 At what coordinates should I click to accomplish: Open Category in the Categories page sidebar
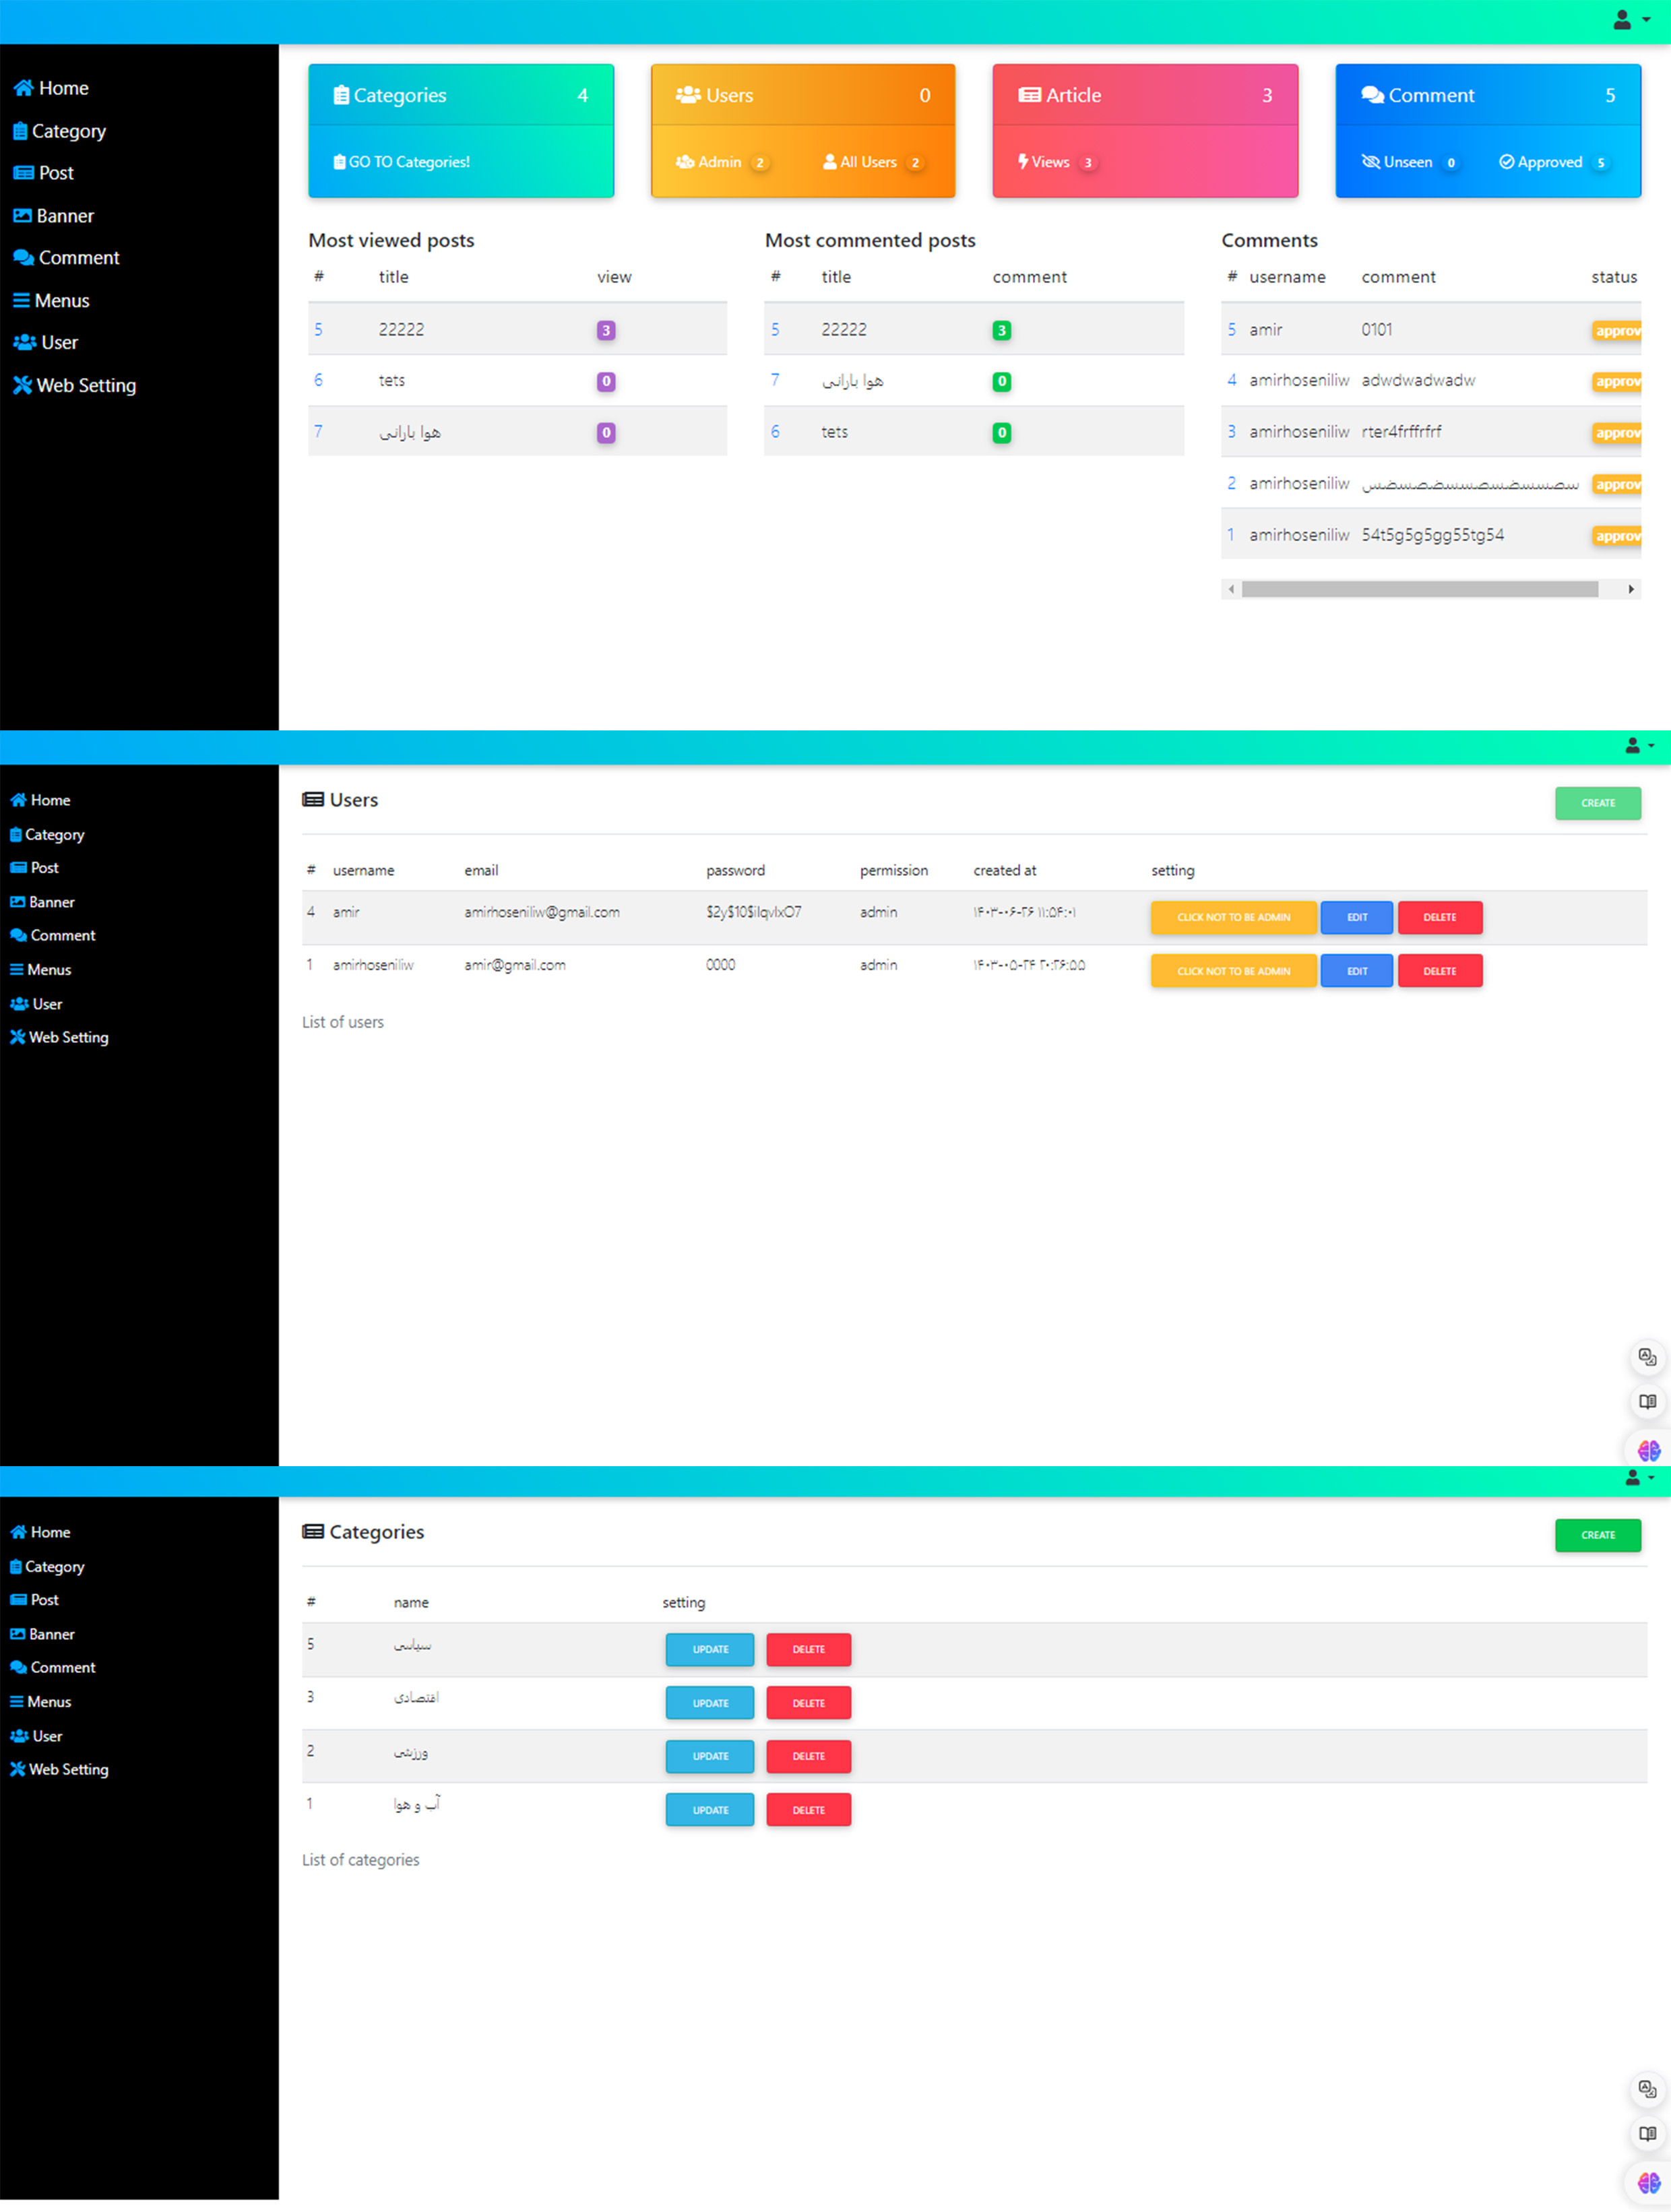click(47, 1567)
